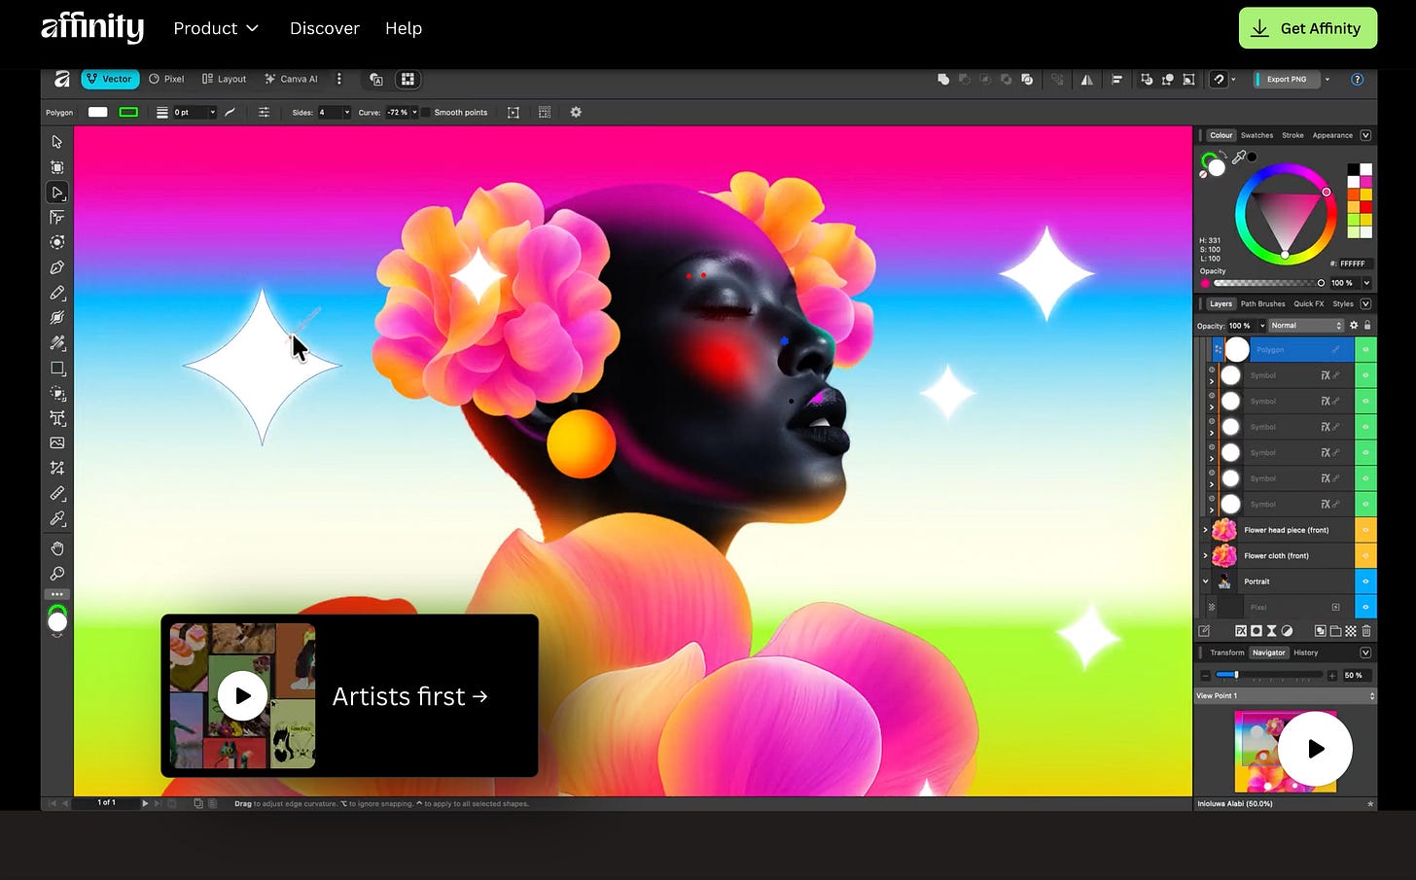The image size is (1416, 880).
Task: Open the Path Brushes tab
Action: point(1262,303)
